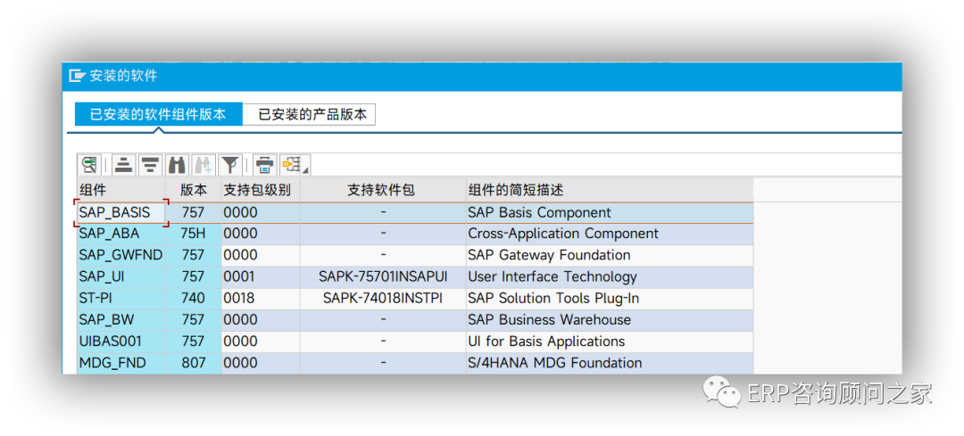Click support level 0000 in SAP_BW row
This screenshot has height=436, width=964.
coord(261,320)
